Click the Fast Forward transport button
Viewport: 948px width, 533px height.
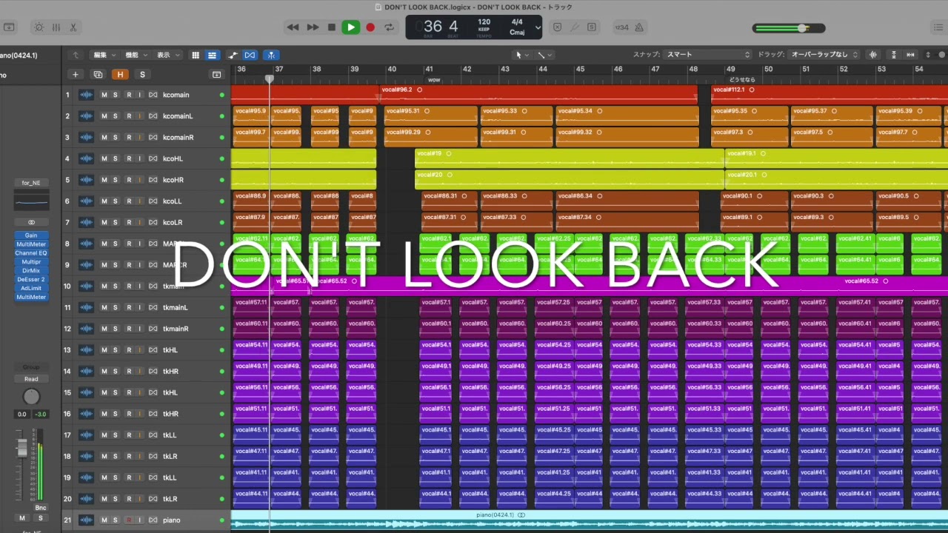coord(313,27)
